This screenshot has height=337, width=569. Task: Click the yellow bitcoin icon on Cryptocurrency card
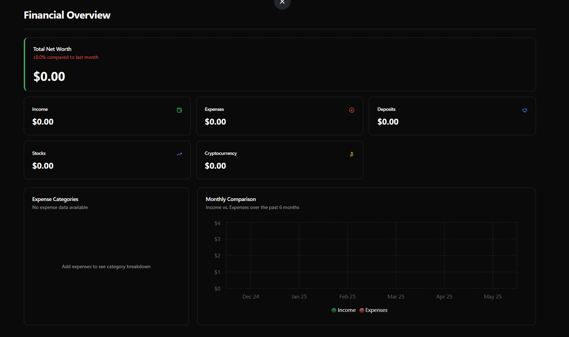click(x=351, y=154)
